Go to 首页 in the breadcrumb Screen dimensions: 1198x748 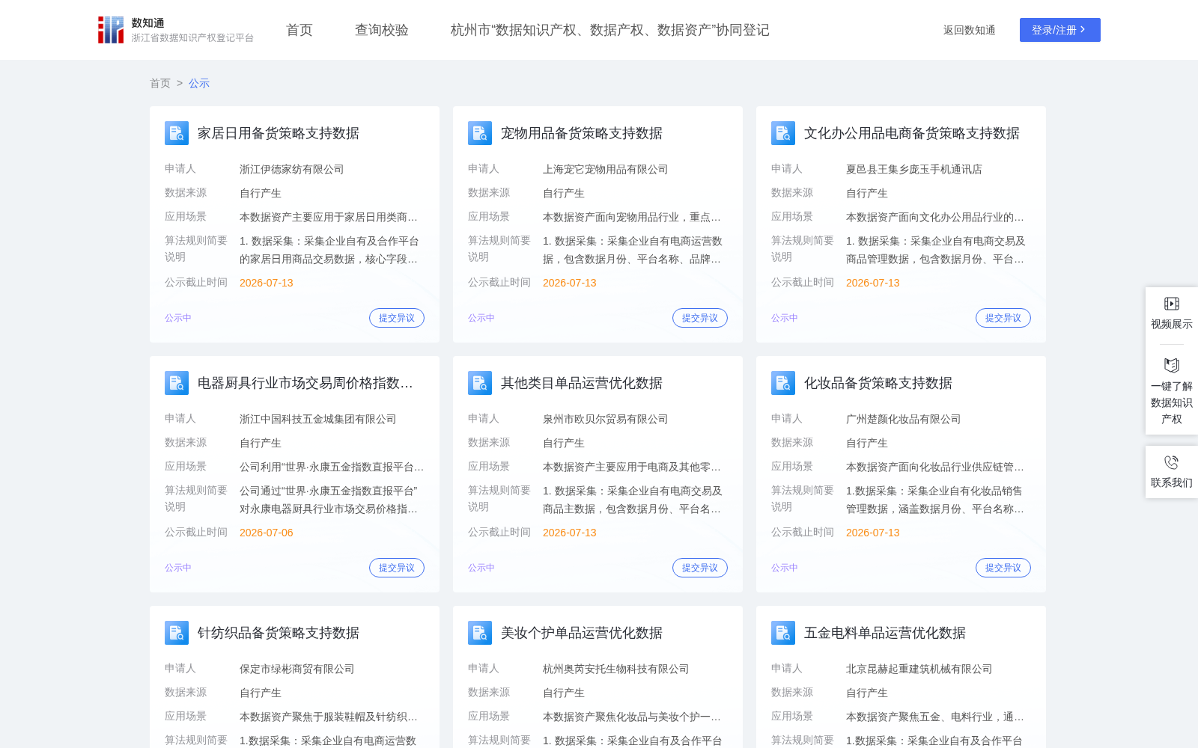(x=160, y=83)
